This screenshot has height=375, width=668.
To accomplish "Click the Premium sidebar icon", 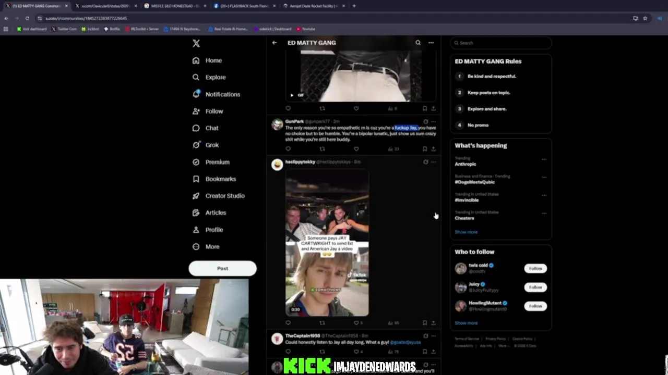I will coord(196,162).
